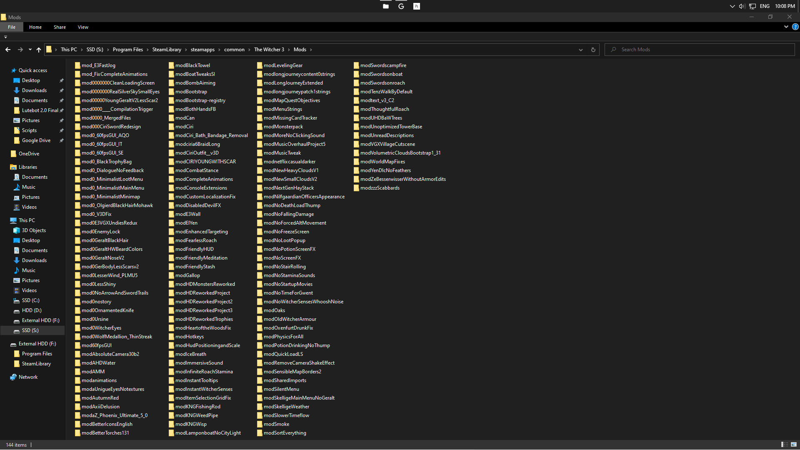This screenshot has width=800, height=450.
Task: Open the Ps application in top taskbar
Action: [x=417, y=6]
